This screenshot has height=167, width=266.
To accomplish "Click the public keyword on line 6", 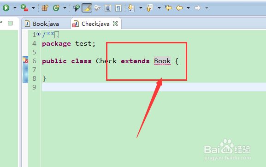I will point(54,61).
